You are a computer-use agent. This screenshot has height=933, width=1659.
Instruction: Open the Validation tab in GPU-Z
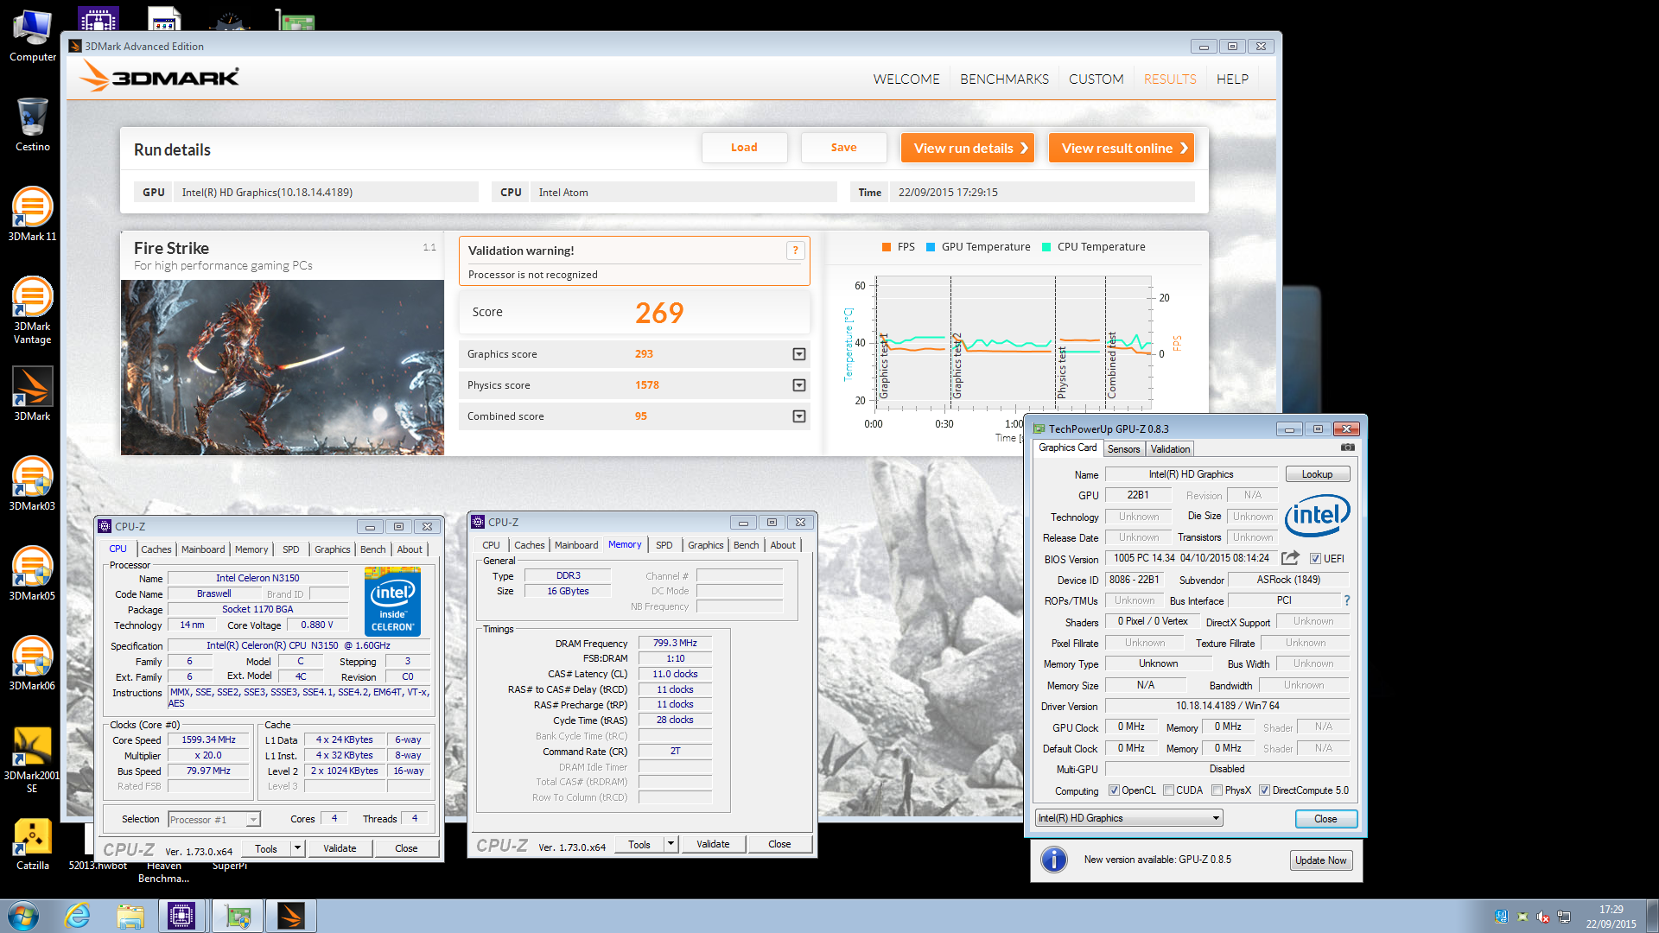point(1170,449)
